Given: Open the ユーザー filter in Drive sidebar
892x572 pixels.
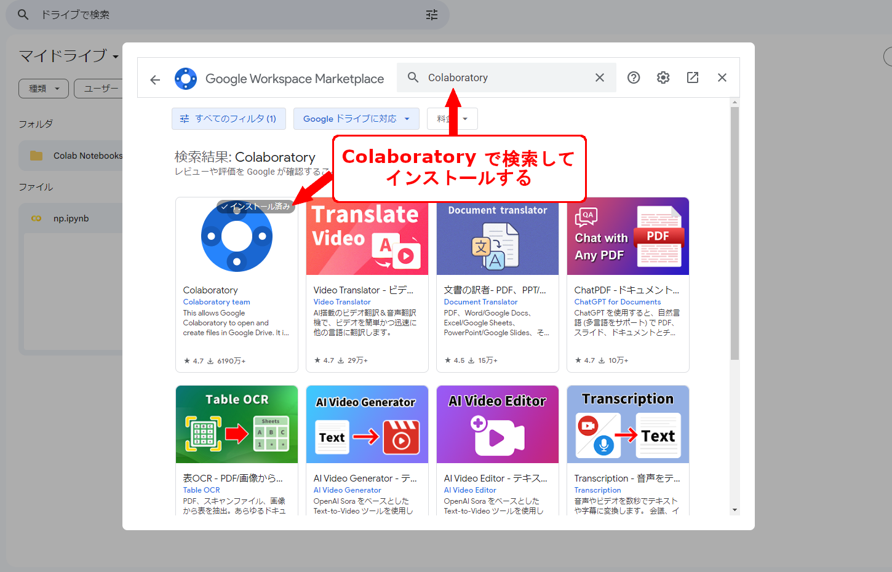Looking at the screenshot, I should coord(100,88).
